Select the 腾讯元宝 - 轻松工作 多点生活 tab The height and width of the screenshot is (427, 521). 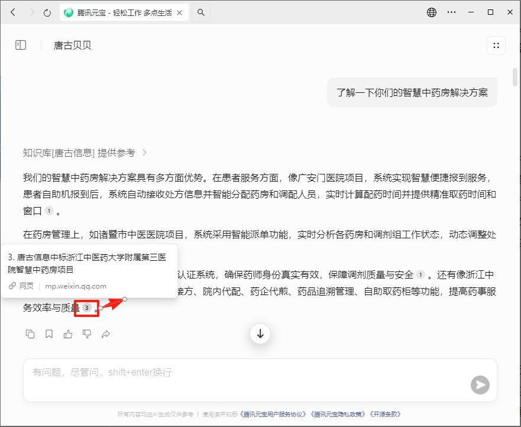point(124,12)
